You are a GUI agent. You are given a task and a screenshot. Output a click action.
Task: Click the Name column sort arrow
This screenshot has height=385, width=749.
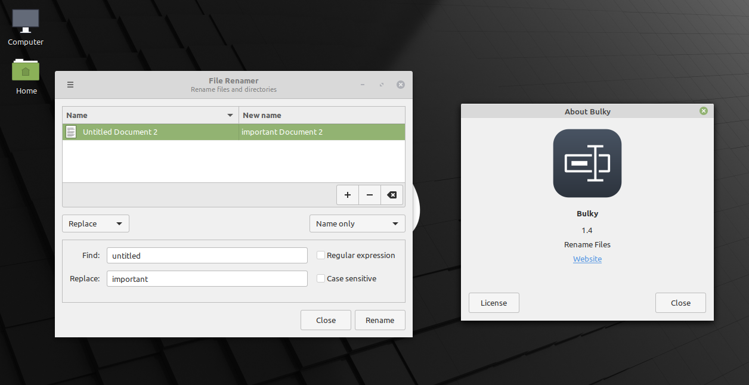tap(230, 115)
